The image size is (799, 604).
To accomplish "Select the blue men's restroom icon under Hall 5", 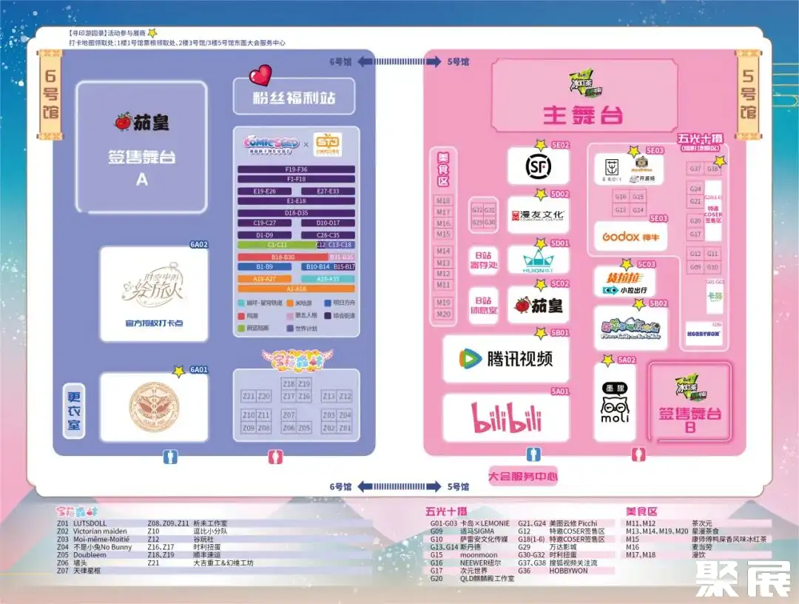I will tap(533, 454).
